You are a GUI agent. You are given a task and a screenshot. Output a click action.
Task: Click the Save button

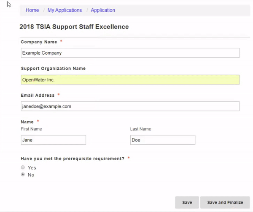pos(187,202)
